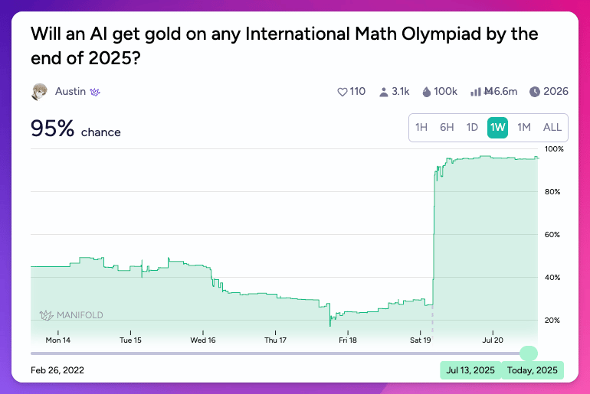590x394 pixels.
Task: Switch chart to 6H range
Action: (x=447, y=128)
